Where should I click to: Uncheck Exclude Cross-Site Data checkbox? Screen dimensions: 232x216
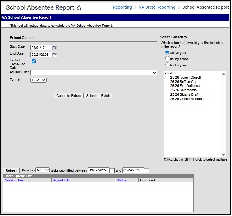(34, 61)
